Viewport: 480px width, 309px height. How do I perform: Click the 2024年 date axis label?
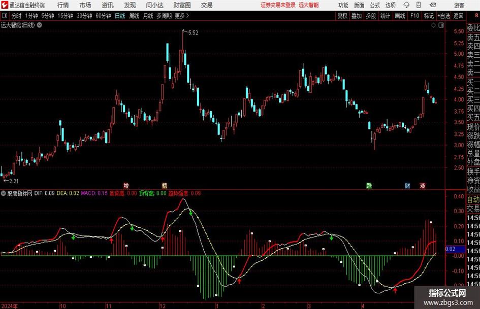tap(9, 305)
